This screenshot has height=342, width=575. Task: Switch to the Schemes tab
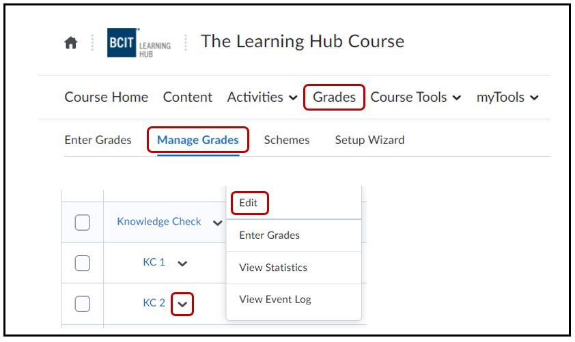coord(287,140)
